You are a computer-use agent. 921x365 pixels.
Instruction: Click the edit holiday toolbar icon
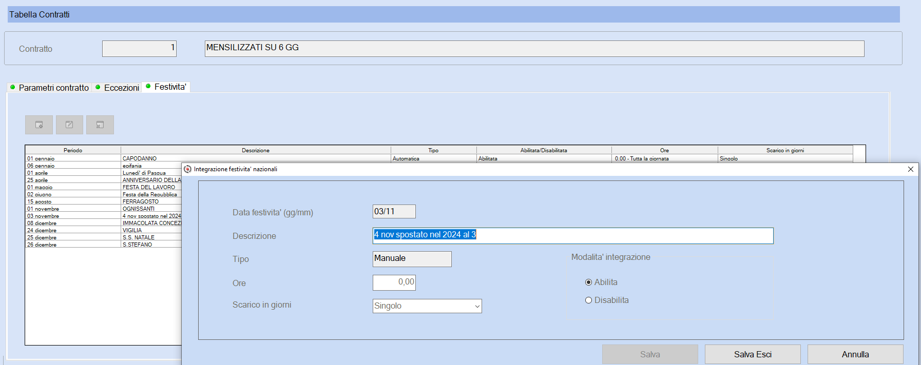pos(69,125)
